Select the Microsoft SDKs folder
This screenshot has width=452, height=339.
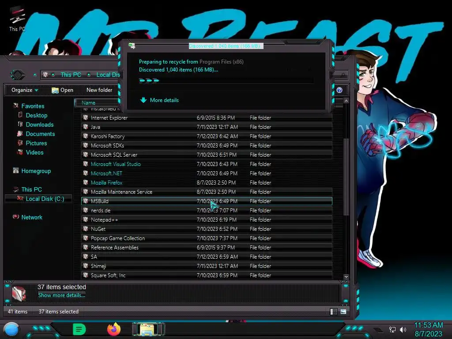click(207, 145)
